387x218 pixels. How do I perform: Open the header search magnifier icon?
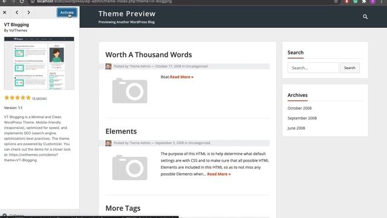click(x=365, y=17)
